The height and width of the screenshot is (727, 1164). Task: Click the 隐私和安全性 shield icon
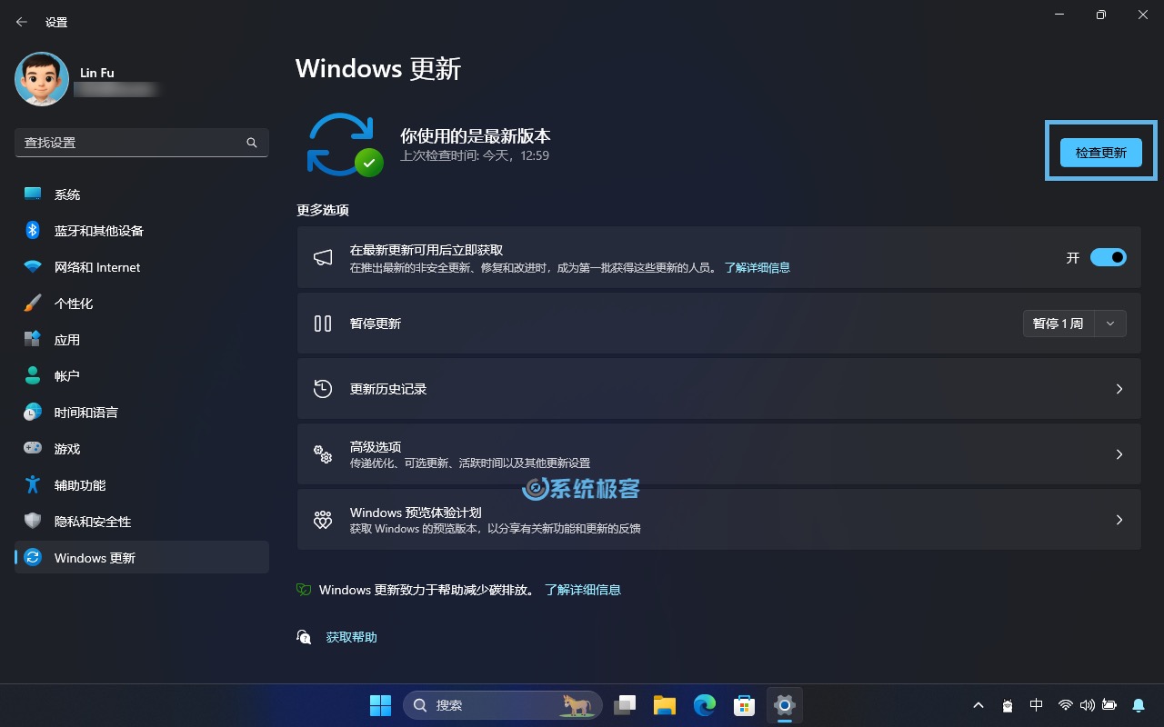(x=33, y=522)
